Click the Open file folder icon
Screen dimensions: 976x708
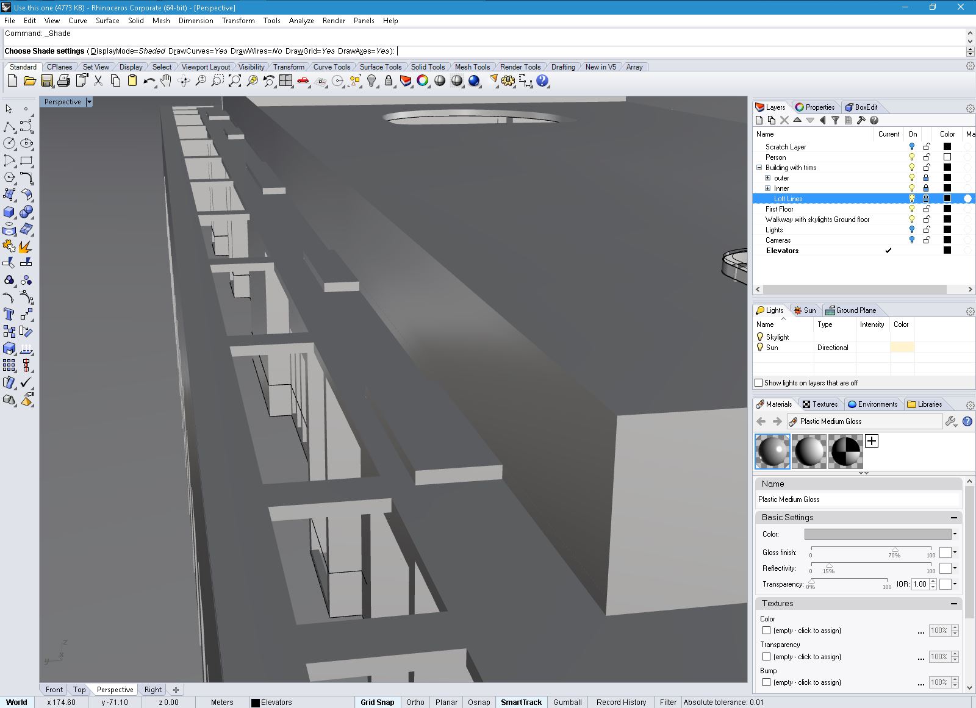[29, 80]
